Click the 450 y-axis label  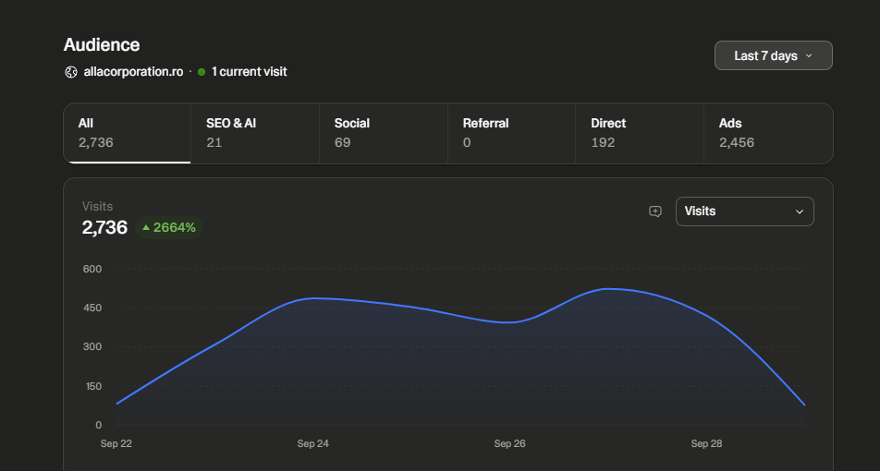tap(92, 308)
